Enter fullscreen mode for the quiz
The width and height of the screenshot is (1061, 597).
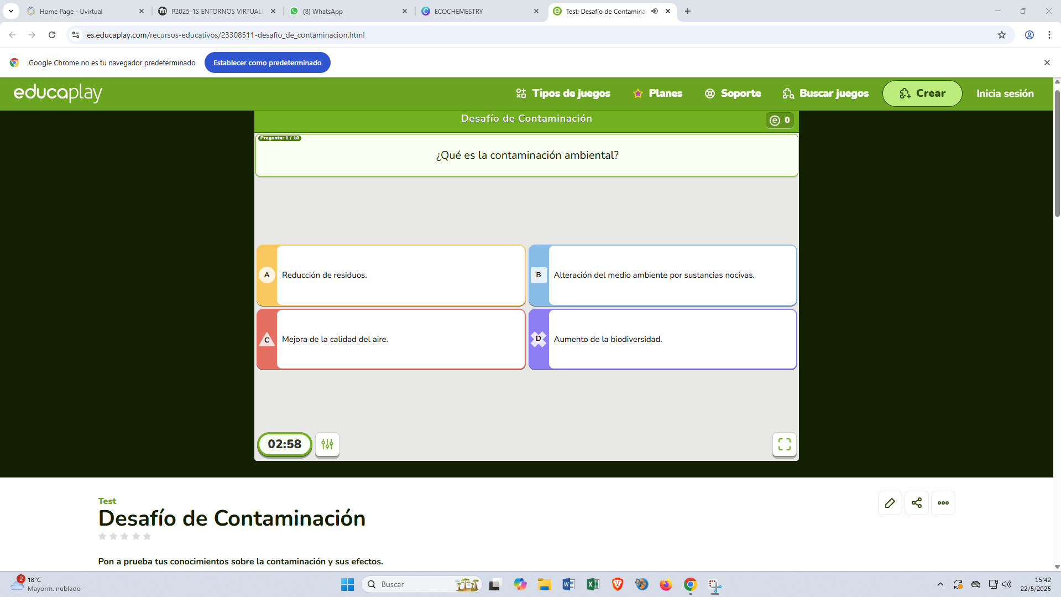tap(784, 444)
